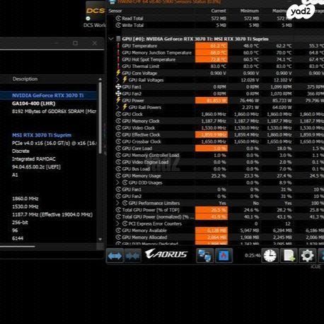Open the remote network computers icon
The height and width of the screenshot is (324, 324).
point(204,255)
